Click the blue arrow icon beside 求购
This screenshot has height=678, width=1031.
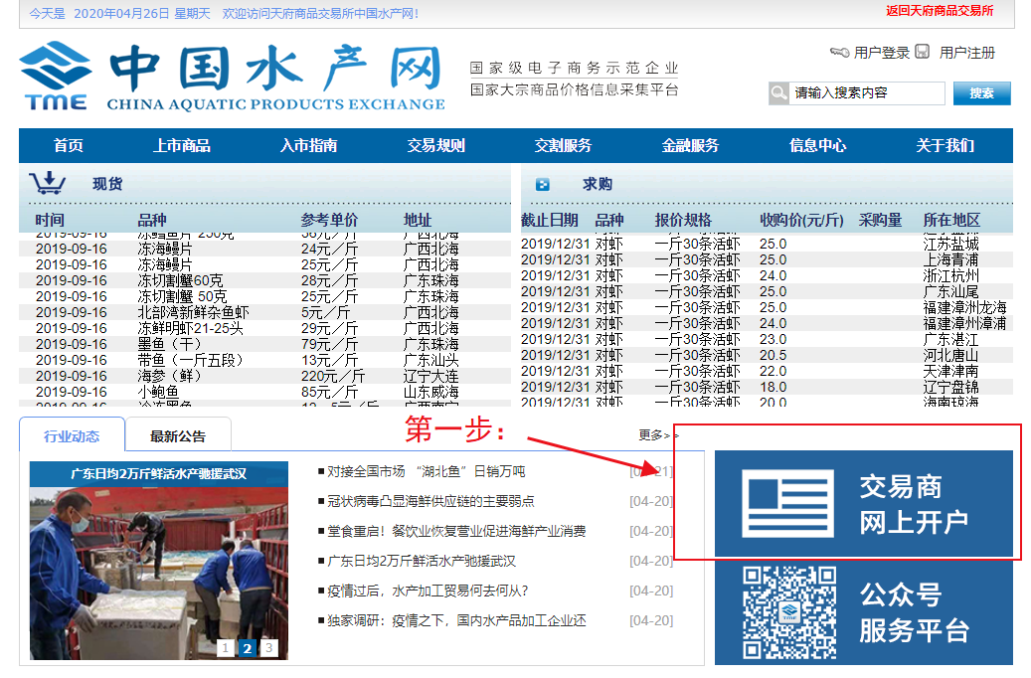tap(542, 184)
